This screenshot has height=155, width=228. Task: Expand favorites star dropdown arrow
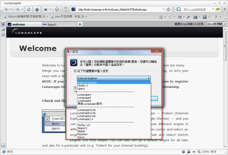point(50,9)
